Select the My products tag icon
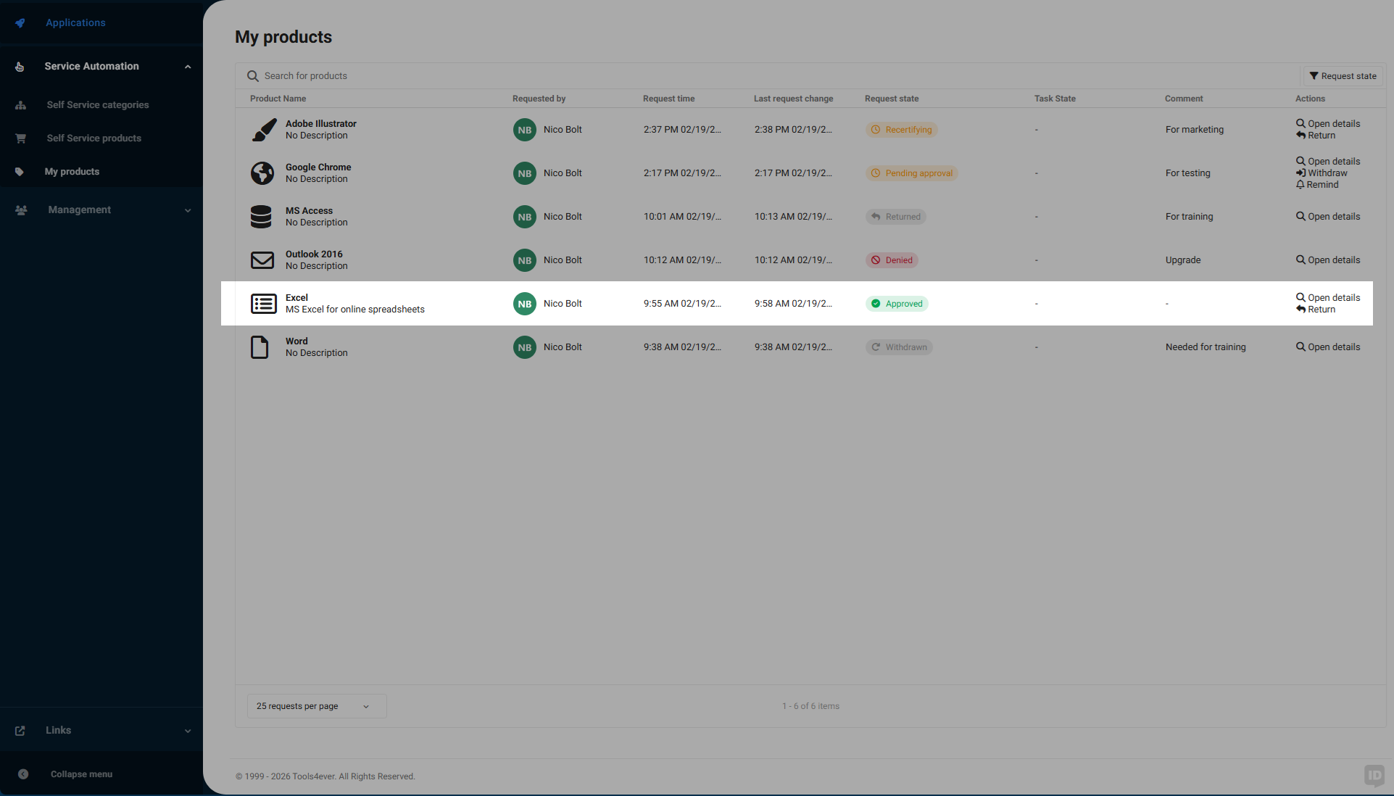The height and width of the screenshot is (796, 1394). coord(20,172)
